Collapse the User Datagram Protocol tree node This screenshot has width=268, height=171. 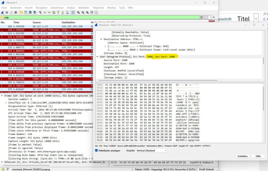97,57
